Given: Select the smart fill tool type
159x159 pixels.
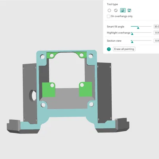Looking at the screenshot, I should (123, 10).
